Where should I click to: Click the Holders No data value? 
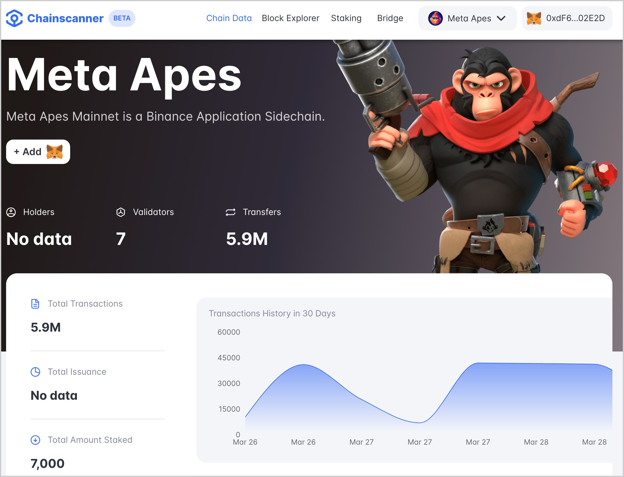pos(39,239)
